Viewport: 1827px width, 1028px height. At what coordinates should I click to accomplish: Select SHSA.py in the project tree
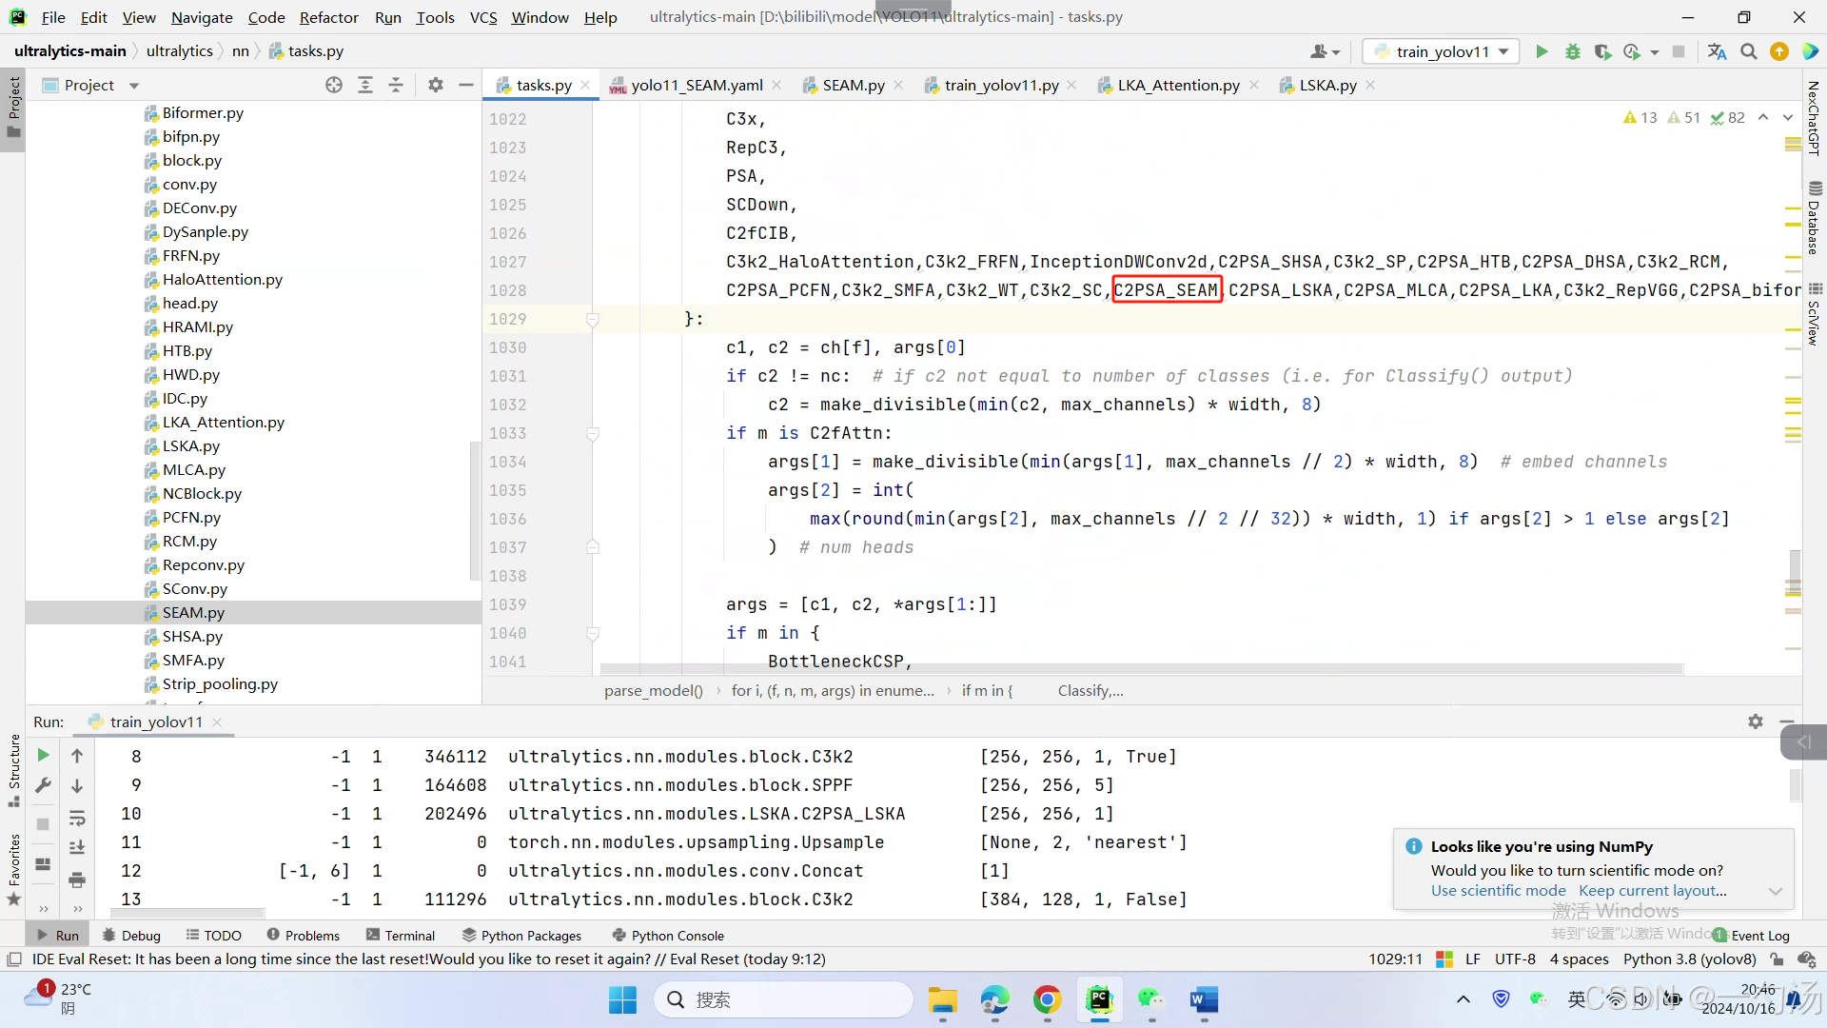tap(192, 636)
